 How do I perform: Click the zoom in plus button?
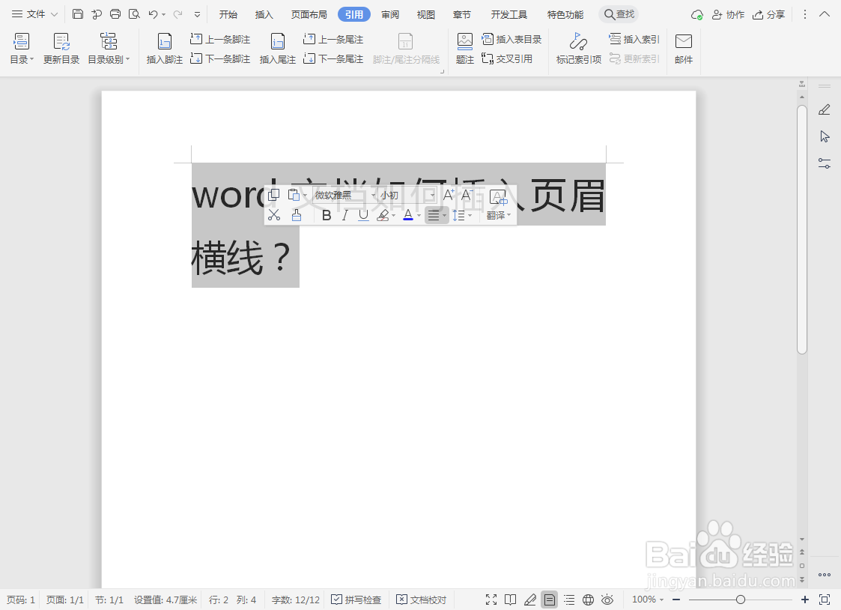coord(804,600)
